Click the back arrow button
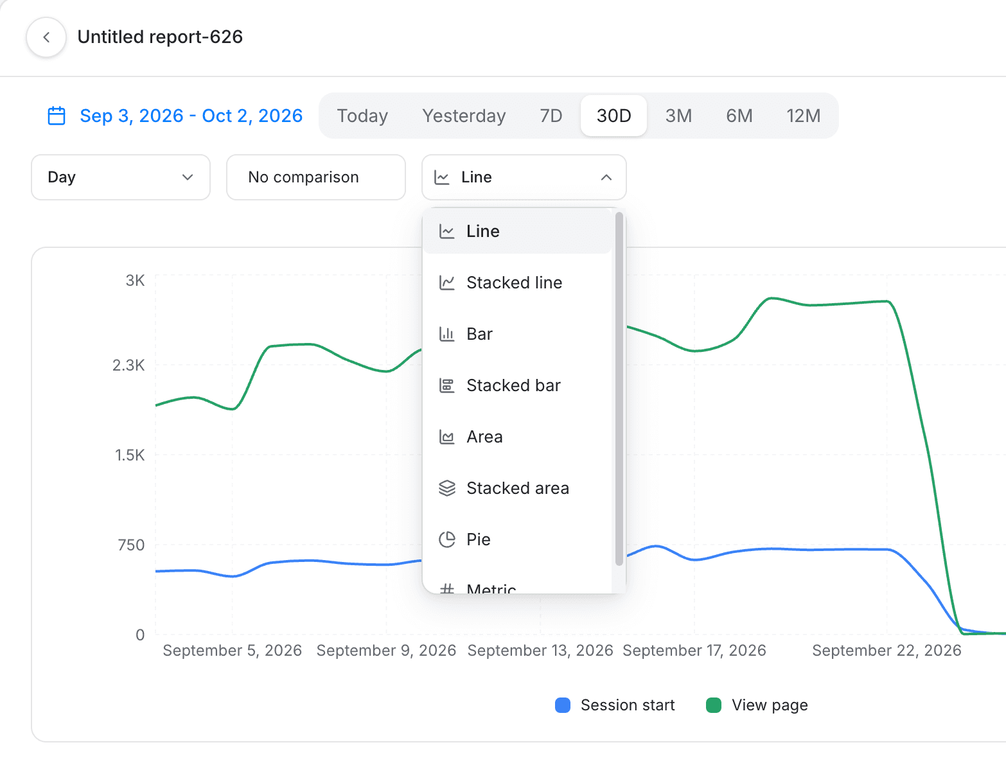Image resolution: width=1006 pixels, height=772 pixels. [46, 37]
